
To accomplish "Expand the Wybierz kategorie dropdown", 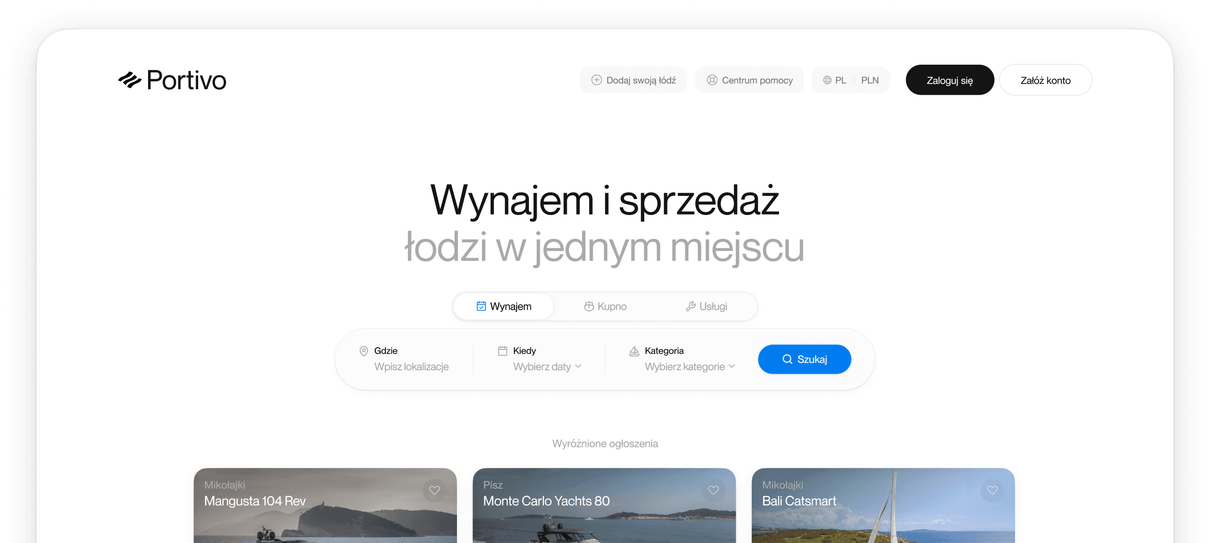I will [689, 366].
